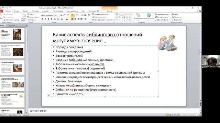The height and width of the screenshot is (123, 220).
Task: Select the text box shape in gallery
Action: [x=117, y=14]
